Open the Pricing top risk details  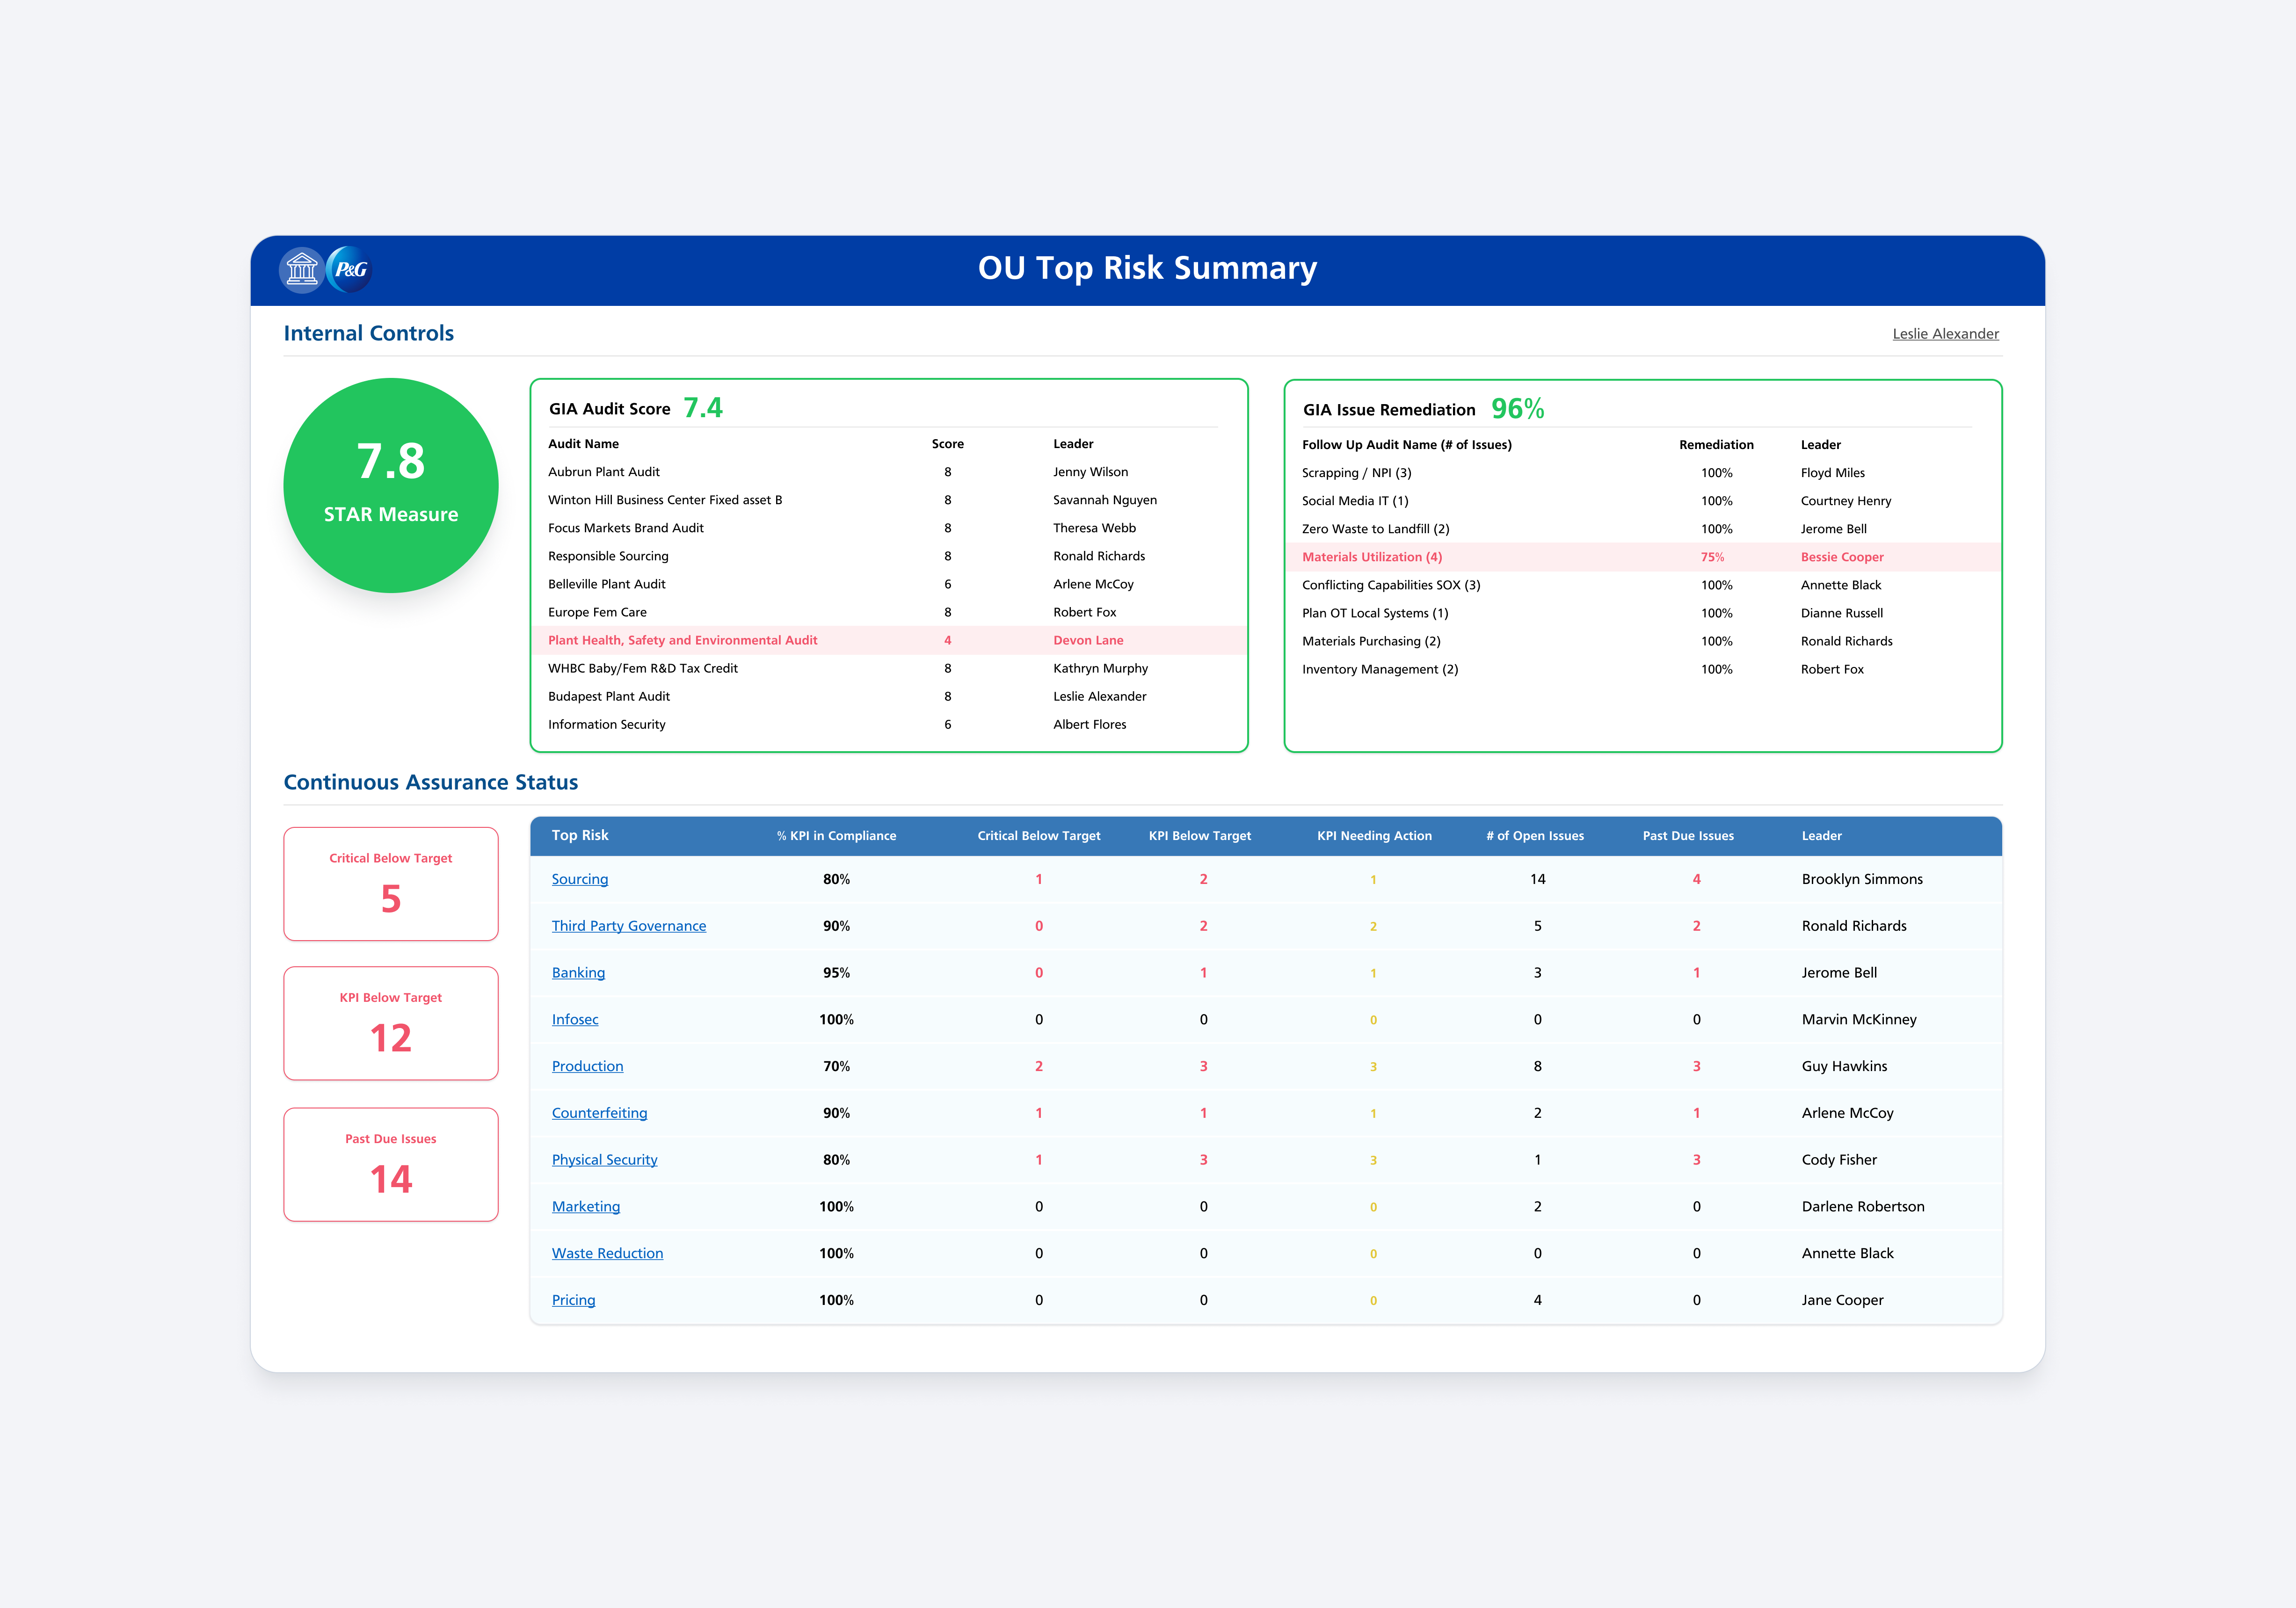pyautogui.click(x=573, y=1299)
